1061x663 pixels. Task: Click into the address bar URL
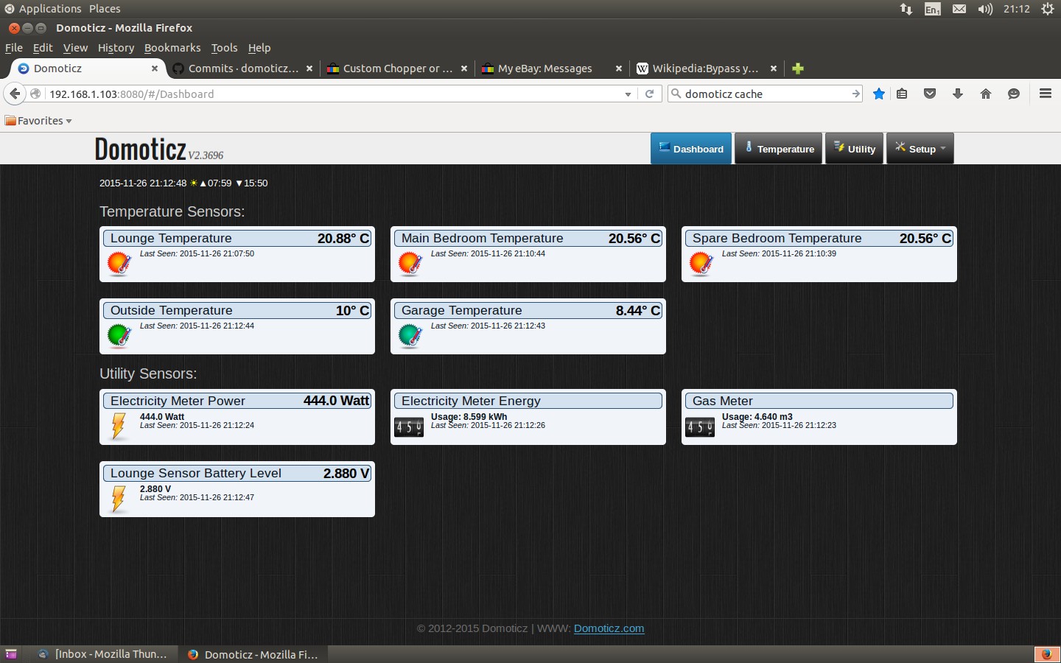[x=332, y=94]
